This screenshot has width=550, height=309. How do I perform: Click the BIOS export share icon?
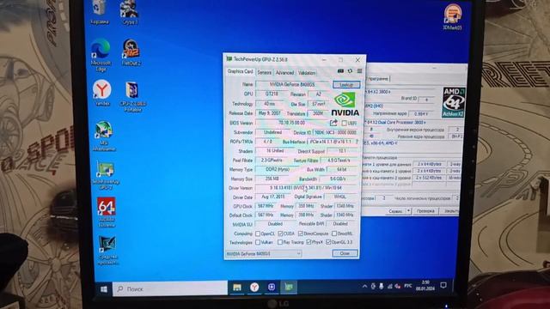tap(333, 123)
